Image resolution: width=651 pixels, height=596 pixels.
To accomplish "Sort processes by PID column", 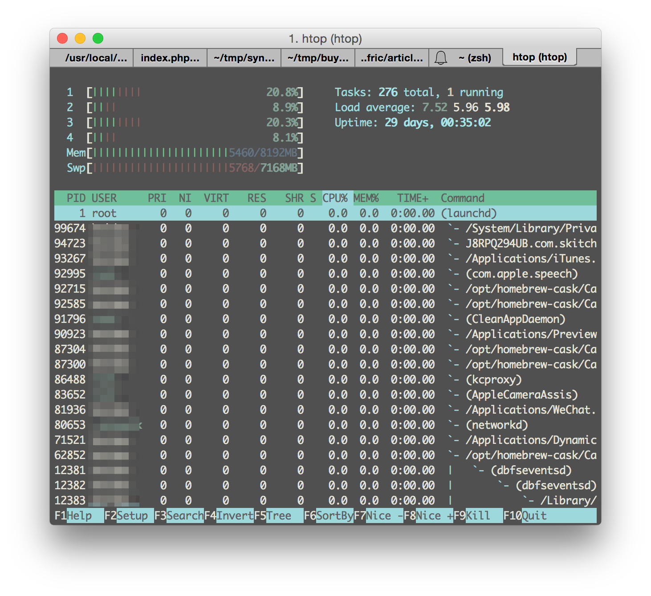I will pos(77,198).
